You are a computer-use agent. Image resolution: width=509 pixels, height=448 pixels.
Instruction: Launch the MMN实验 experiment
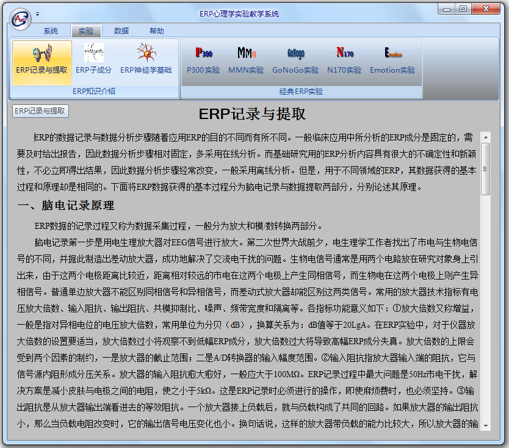click(246, 62)
